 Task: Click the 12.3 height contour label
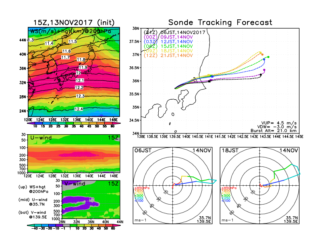point(80,96)
